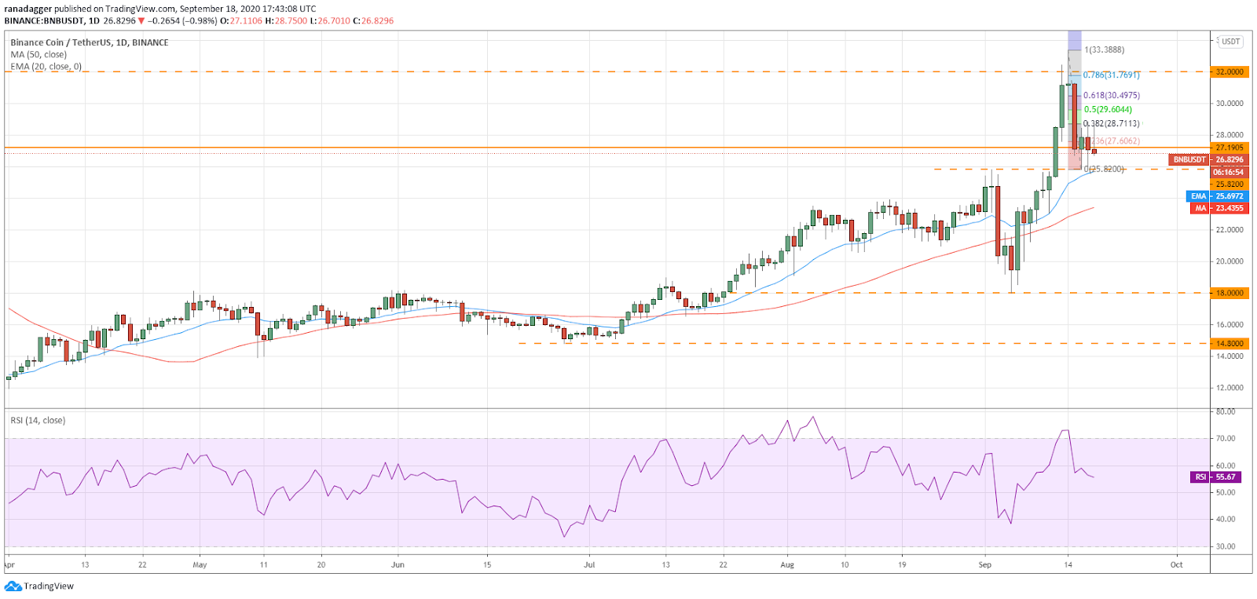The image size is (1257, 599).
Task: Click the TradingView cloud logo icon
Action: (13, 586)
